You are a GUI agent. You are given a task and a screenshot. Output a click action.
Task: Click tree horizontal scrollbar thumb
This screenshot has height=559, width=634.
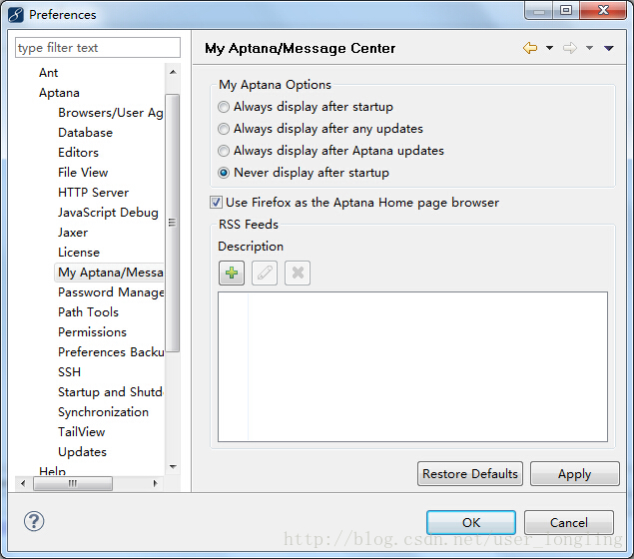[73, 483]
